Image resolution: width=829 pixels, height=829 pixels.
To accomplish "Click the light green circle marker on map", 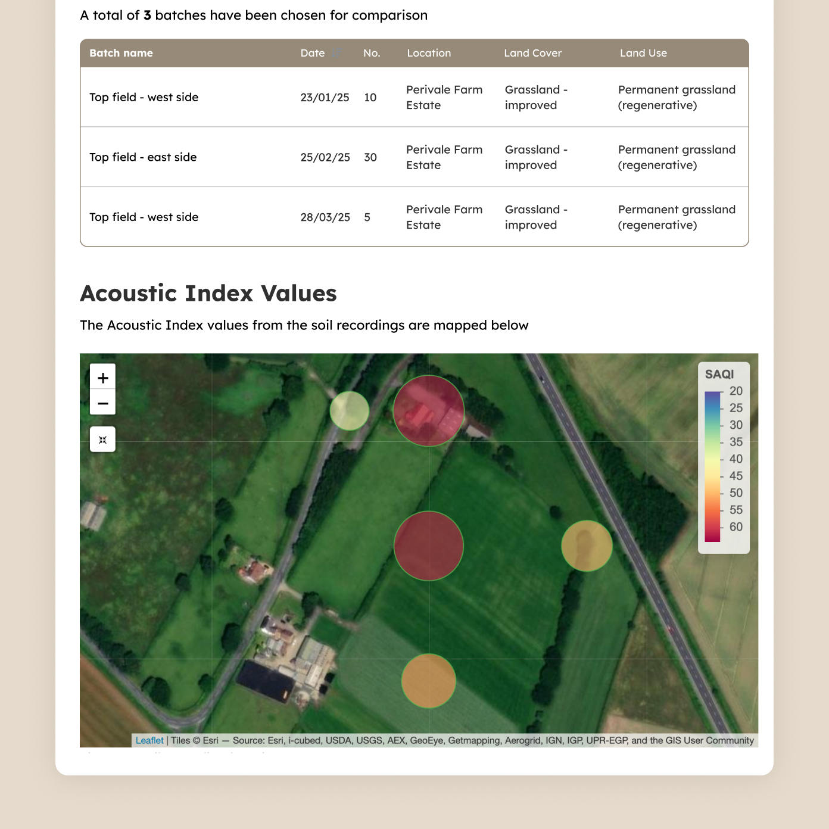I will pos(350,410).
